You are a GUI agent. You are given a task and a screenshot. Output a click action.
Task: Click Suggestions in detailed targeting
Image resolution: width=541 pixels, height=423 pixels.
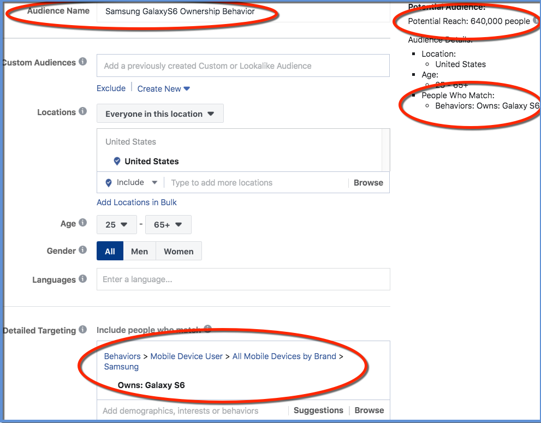click(318, 410)
